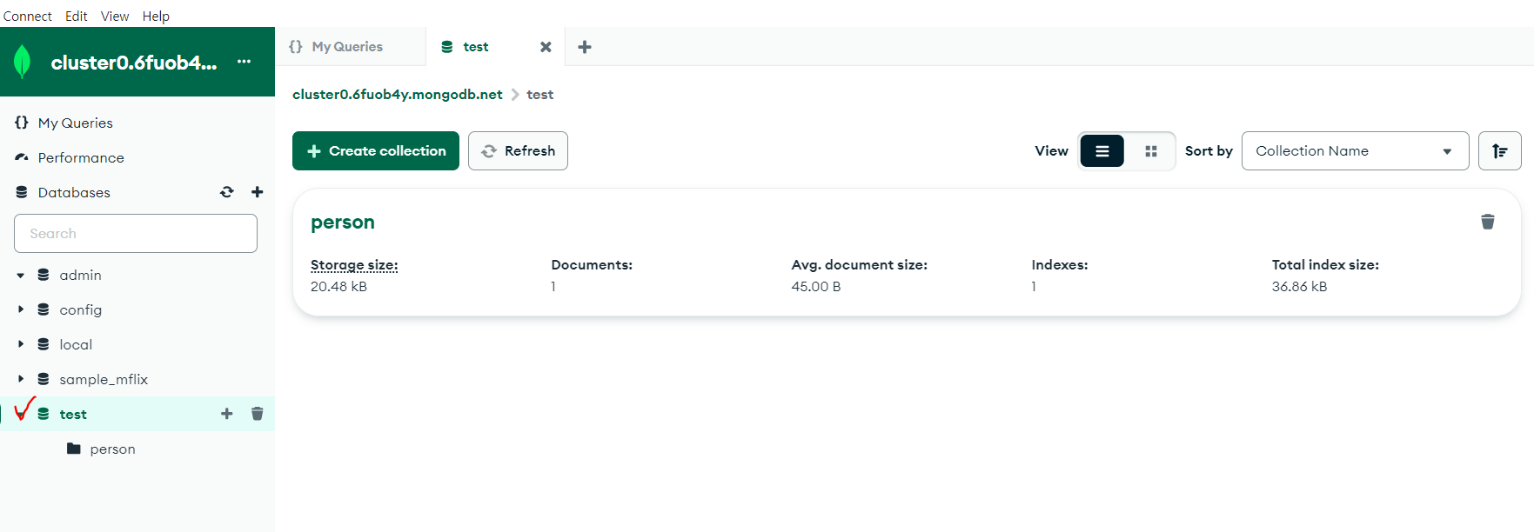Screen dimensions: 1534x532
Task: Open the Help menu
Action: coord(156,16)
